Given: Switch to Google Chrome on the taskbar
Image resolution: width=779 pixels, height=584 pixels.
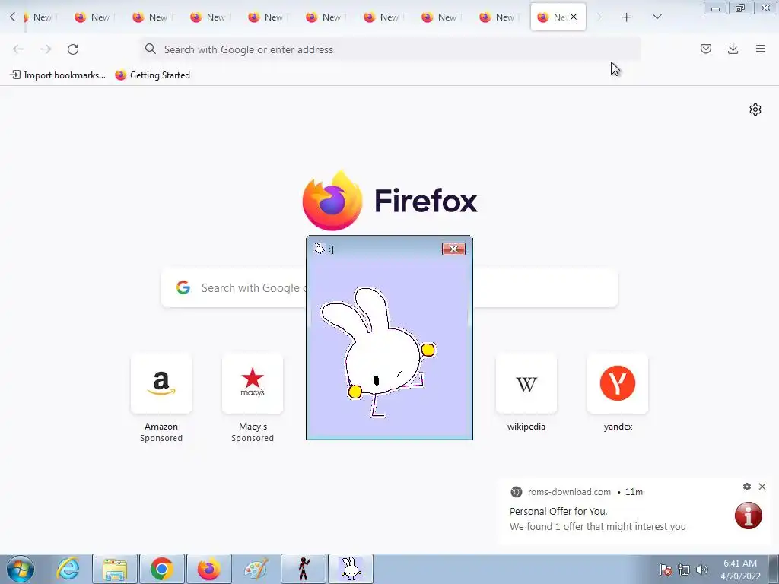Looking at the screenshot, I should tap(161, 569).
